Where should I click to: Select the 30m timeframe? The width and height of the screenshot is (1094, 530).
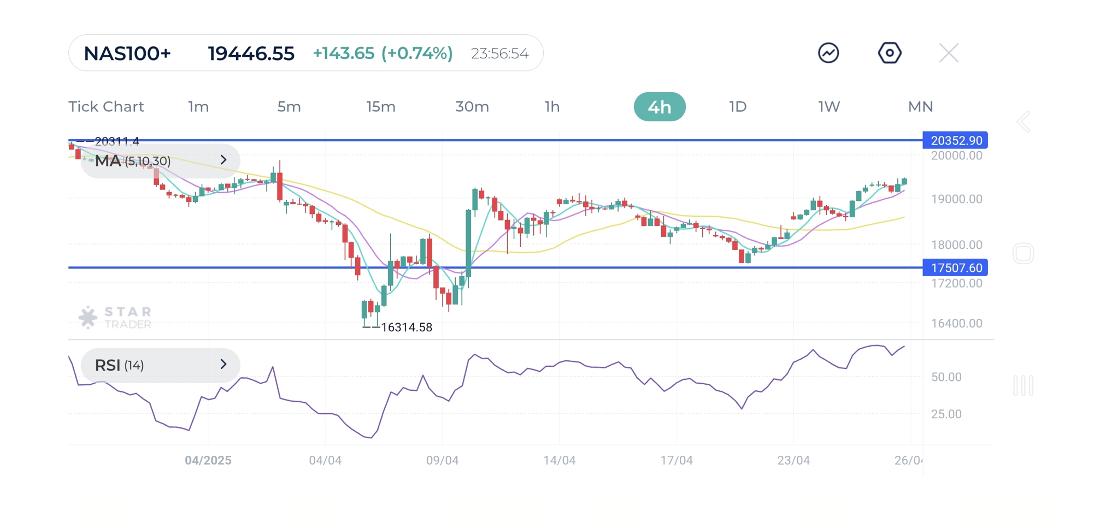click(x=472, y=106)
